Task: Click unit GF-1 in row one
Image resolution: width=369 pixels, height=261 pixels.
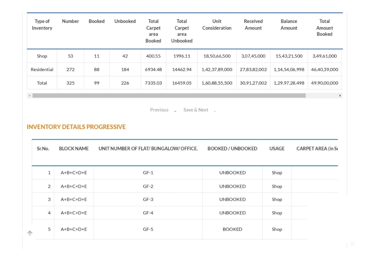Action: coord(148,173)
